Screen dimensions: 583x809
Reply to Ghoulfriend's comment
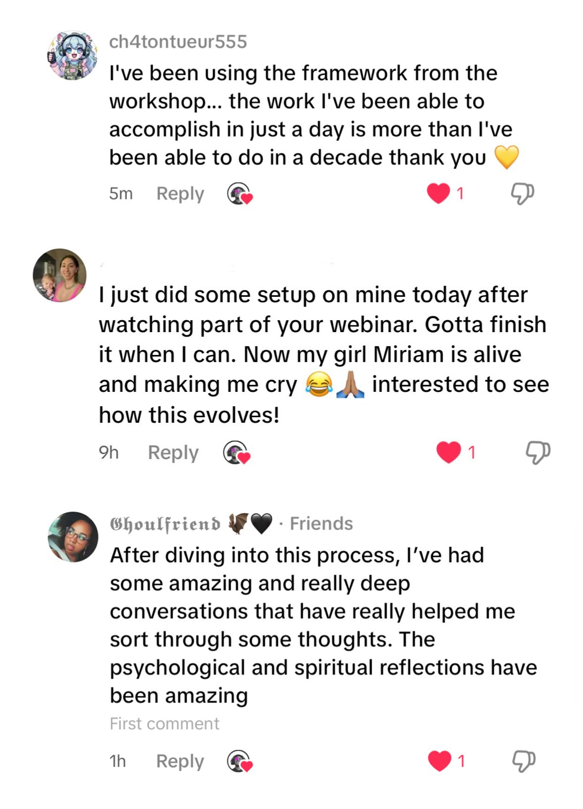click(180, 761)
